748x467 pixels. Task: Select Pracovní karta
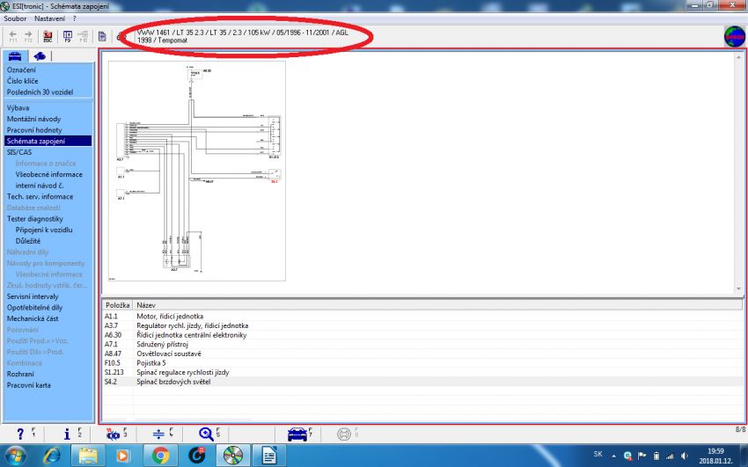pos(29,385)
